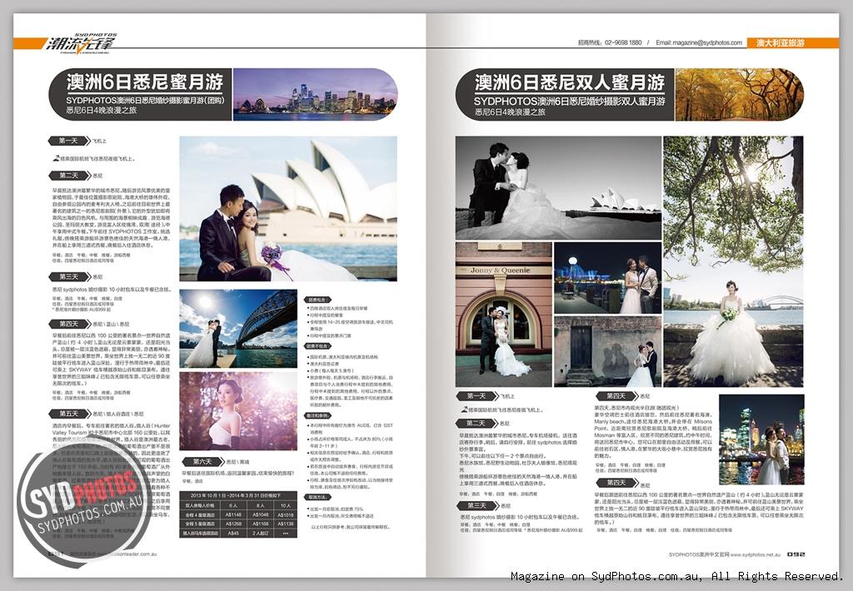Image resolution: width=853 pixels, height=591 pixels.
Task: Click the 第二天 badge on the left page
Action: 68,176
